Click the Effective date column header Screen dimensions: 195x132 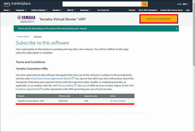(x=64, y=96)
